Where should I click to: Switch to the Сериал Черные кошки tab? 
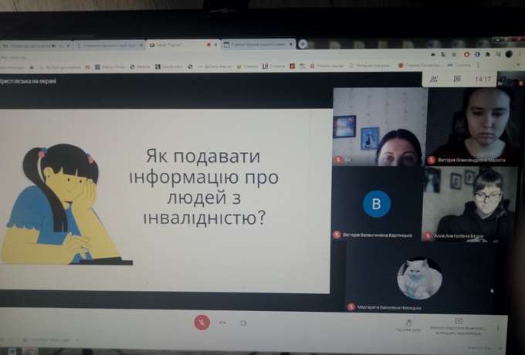pos(256,44)
